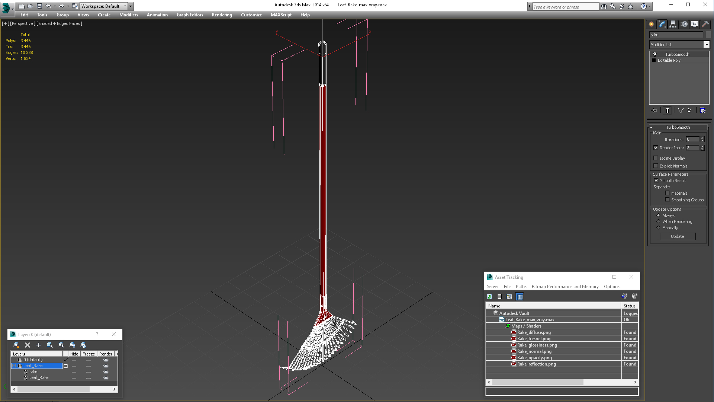The width and height of the screenshot is (714, 402).
Task: Click Freeze/Unfreeze All Layers icon
Action: tap(83, 345)
